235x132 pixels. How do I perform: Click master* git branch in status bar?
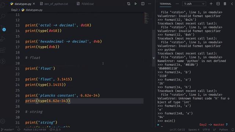click(7, 129)
